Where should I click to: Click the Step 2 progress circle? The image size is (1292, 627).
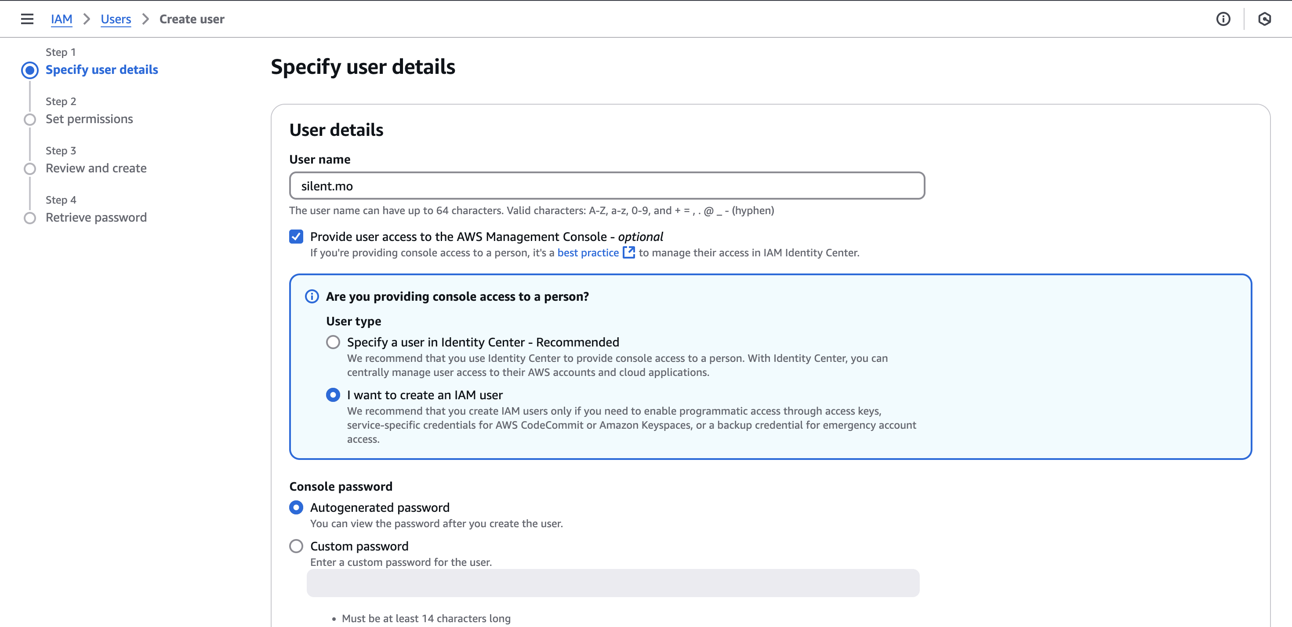[x=29, y=120]
